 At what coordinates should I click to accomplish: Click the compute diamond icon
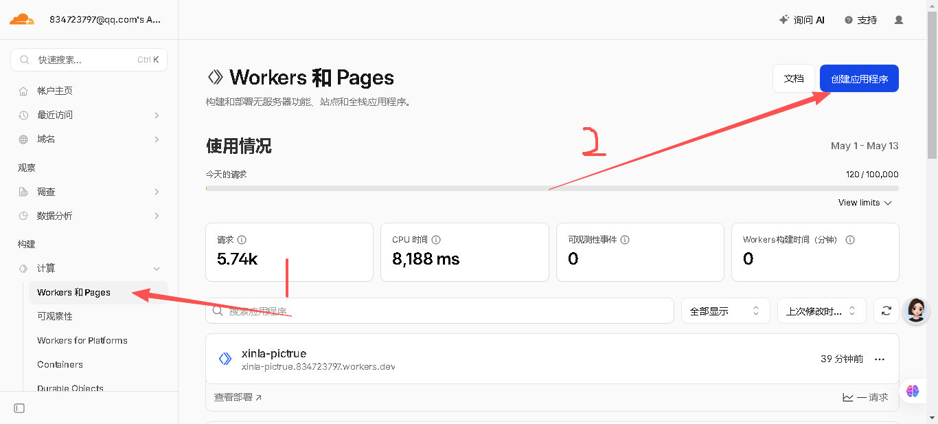pos(23,268)
